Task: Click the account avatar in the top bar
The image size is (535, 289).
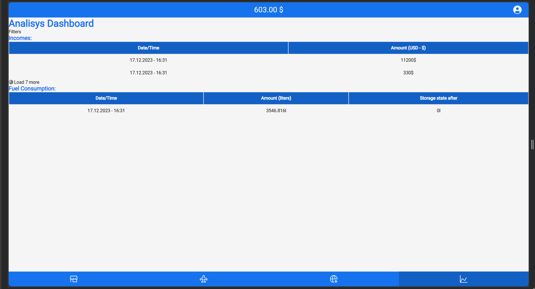Action: (517, 9)
